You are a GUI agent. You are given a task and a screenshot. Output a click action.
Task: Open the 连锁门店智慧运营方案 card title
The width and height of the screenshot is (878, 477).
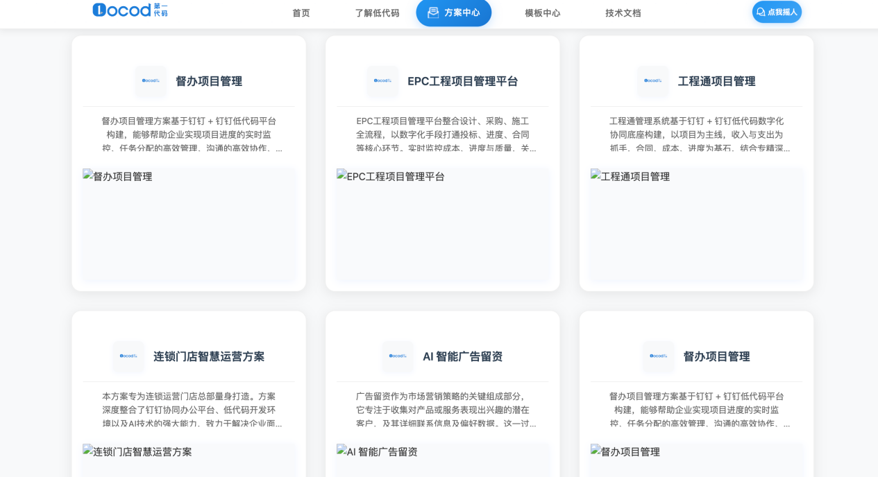[x=209, y=356]
